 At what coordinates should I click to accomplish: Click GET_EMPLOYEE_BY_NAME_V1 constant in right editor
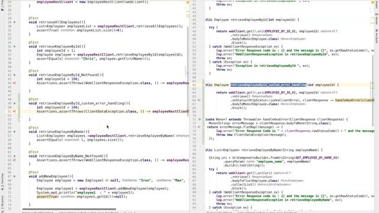click(x=316, y=158)
